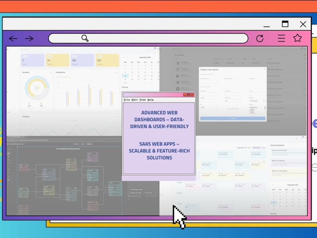The height and width of the screenshot is (238, 317).
Task: Click the Finance heading
Action: pos(26,116)
